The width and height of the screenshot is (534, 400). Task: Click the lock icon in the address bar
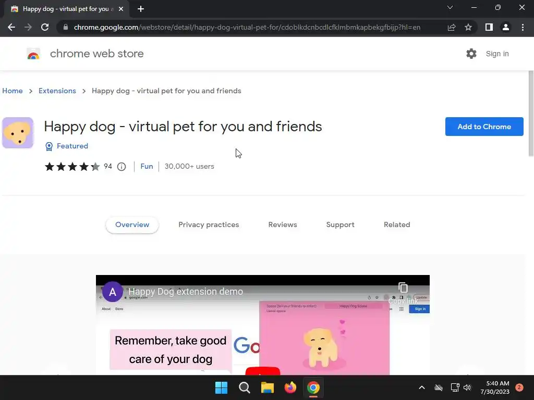(66, 27)
